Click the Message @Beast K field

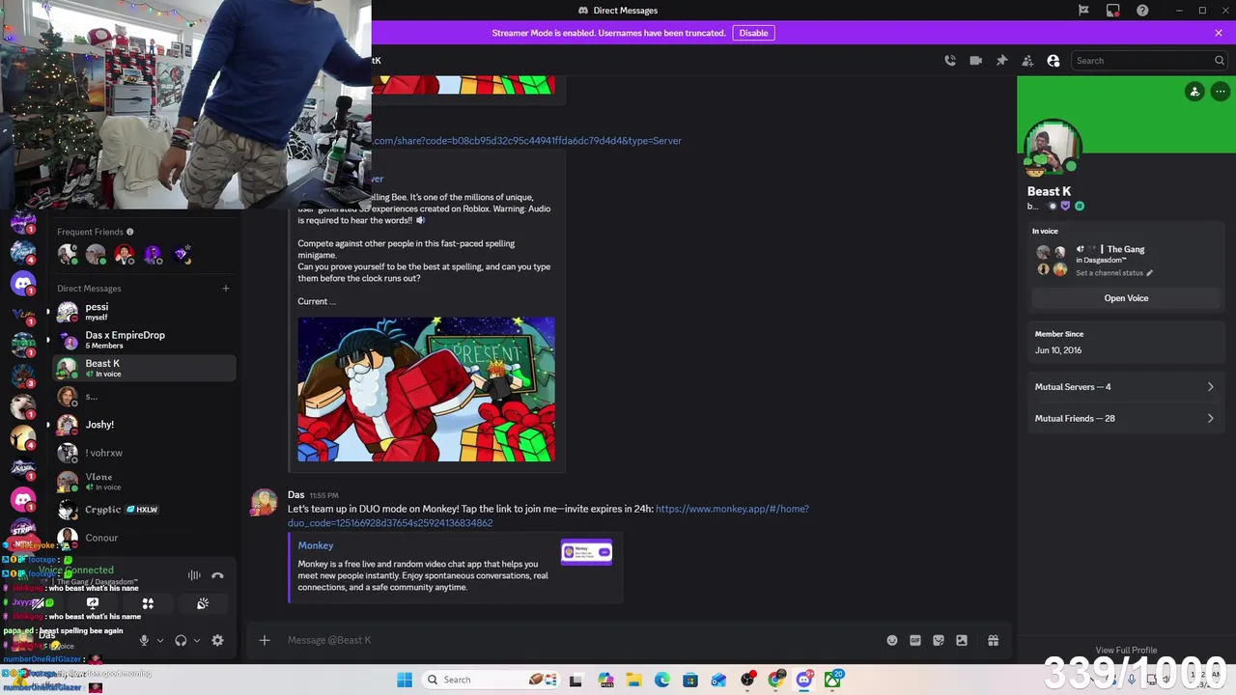pos(579,640)
